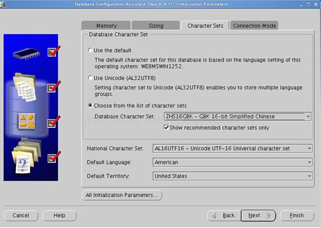Image resolution: width=321 pixels, height=228 pixels.
Task: Open the Default Language dropdown
Action: tap(232, 163)
